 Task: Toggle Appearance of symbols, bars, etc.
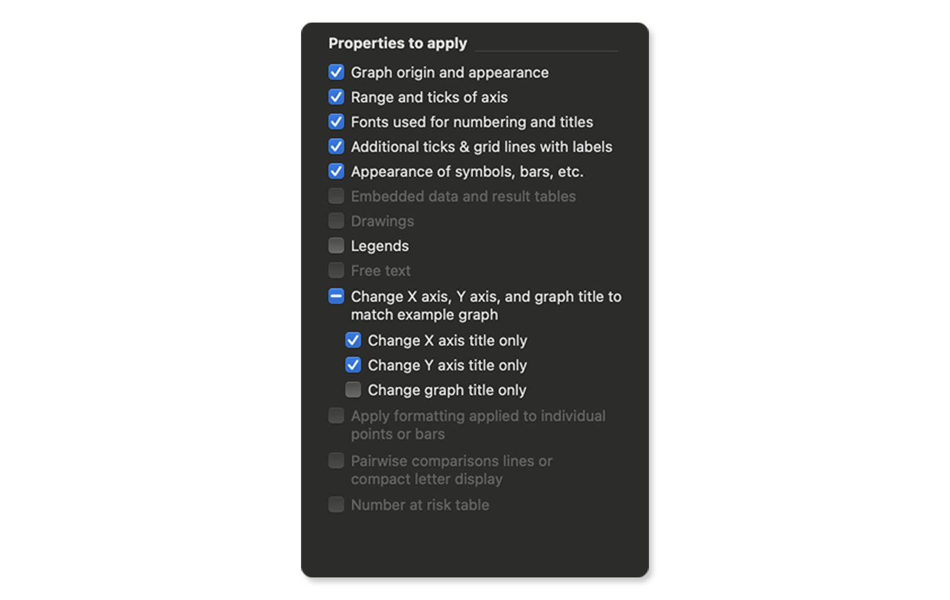click(336, 171)
